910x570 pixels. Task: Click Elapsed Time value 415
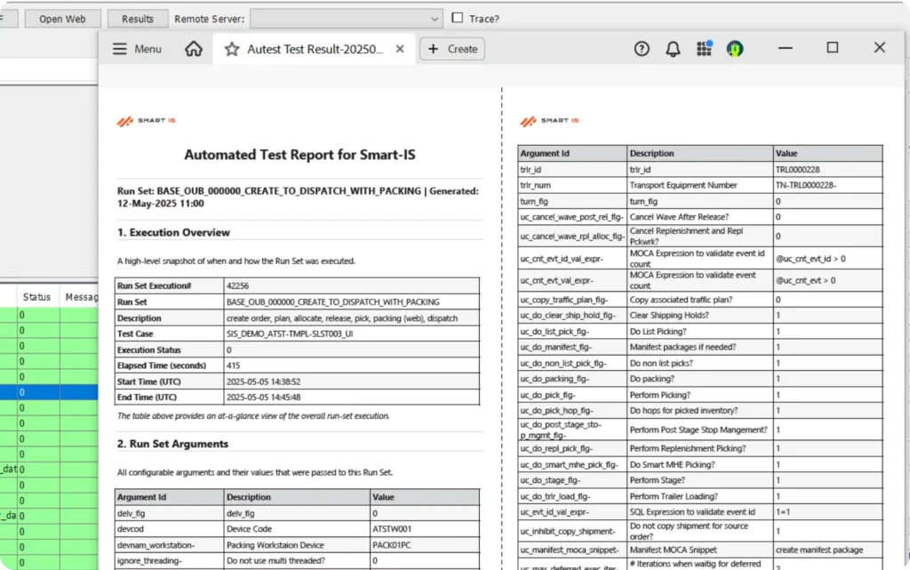tap(234, 365)
